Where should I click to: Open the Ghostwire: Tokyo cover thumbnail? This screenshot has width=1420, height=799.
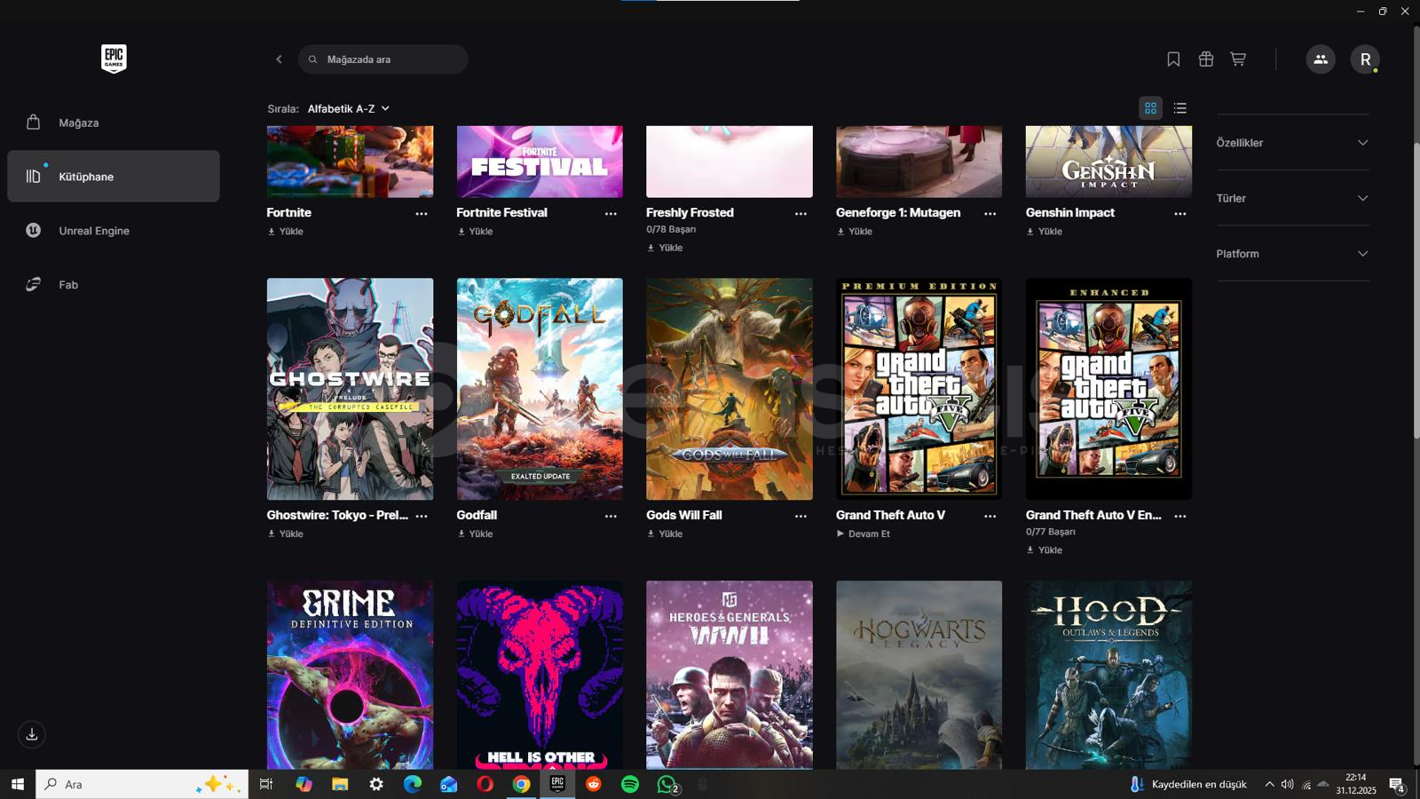point(350,389)
